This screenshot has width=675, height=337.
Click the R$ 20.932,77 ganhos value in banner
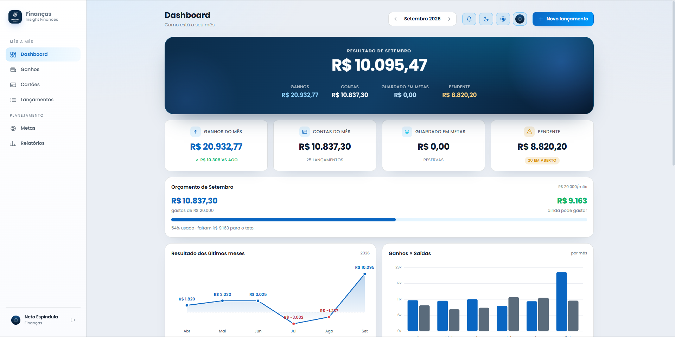[300, 95]
